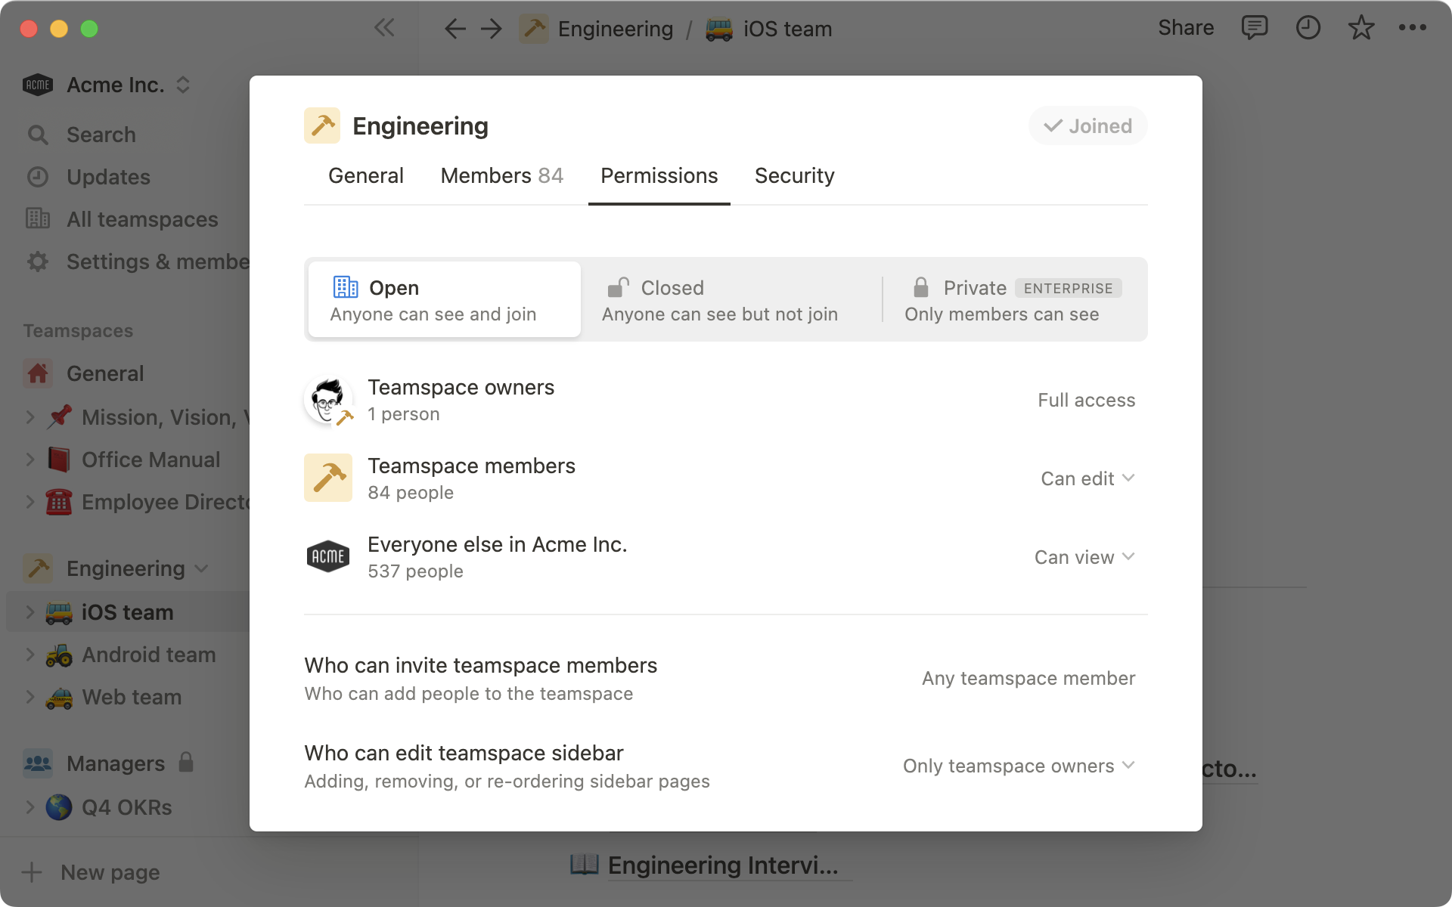The width and height of the screenshot is (1452, 907).
Task: Open the Members 84 tab
Action: pos(501,175)
